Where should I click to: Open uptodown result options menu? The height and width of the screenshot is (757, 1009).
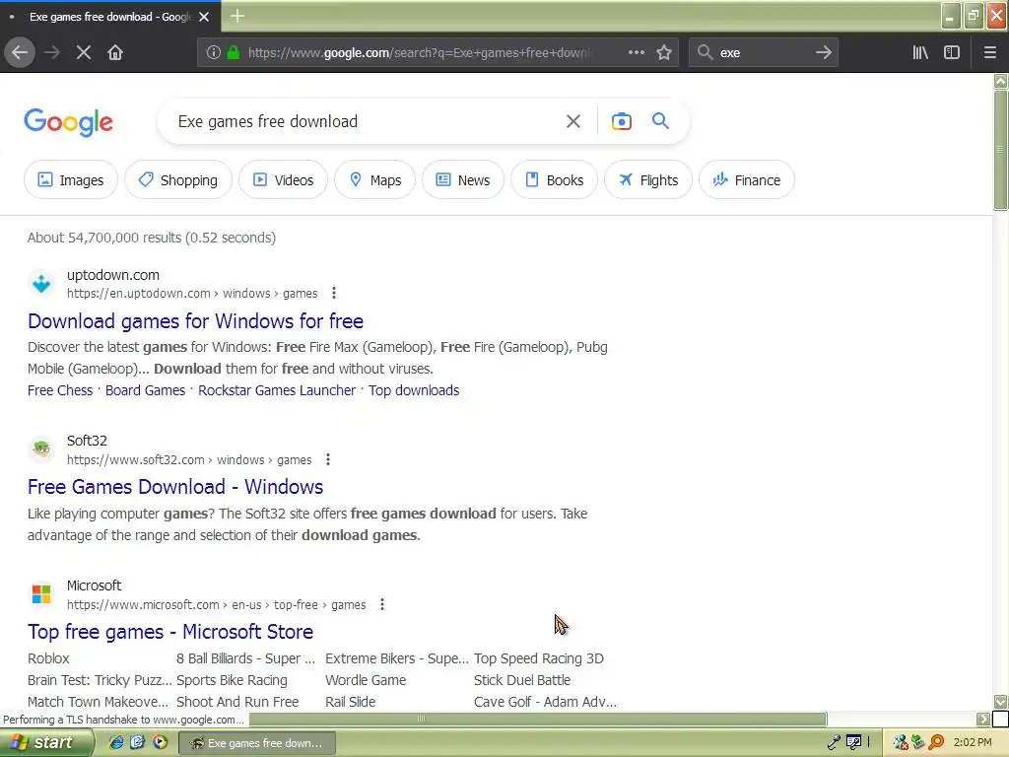(x=333, y=294)
